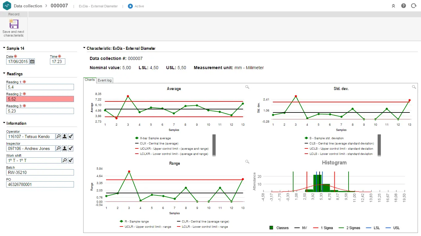Click the Save and next characteristic icon

coord(14,25)
